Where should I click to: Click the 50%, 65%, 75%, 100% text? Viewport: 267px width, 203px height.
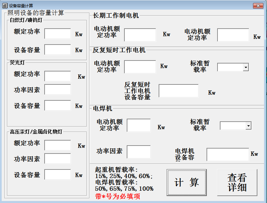(124, 189)
